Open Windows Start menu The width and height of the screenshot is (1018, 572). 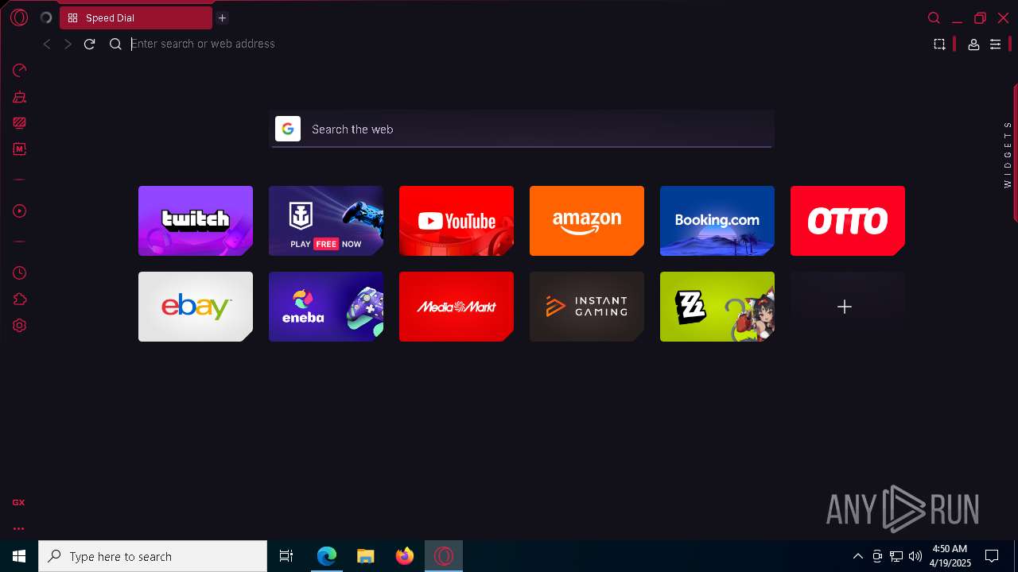click(x=19, y=556)
